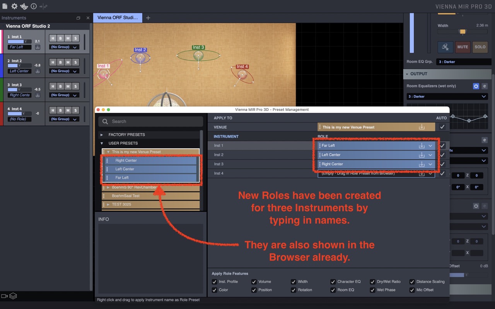Click Inst 3 volume slider
Viewport: 495px width, 309px height.
(19, 89)
